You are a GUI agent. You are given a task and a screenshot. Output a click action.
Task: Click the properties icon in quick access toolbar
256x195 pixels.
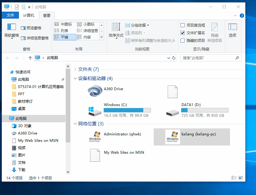pos(17,7)
